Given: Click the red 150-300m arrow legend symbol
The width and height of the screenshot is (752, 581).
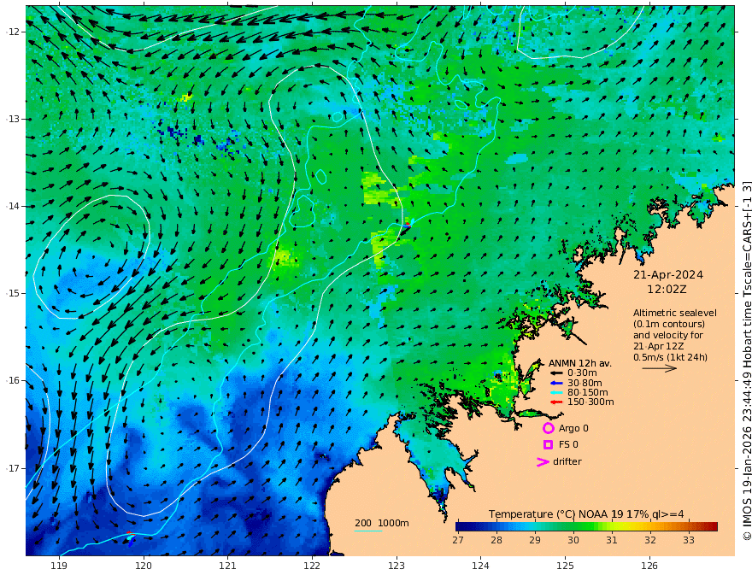Looking at the screenshot, I should [556, 402].
